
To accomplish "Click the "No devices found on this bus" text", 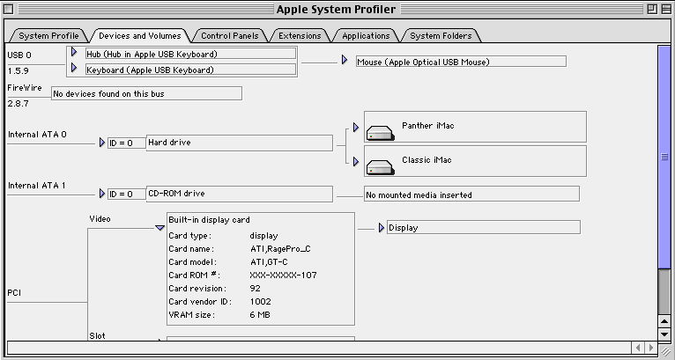I will click(109, 94).
